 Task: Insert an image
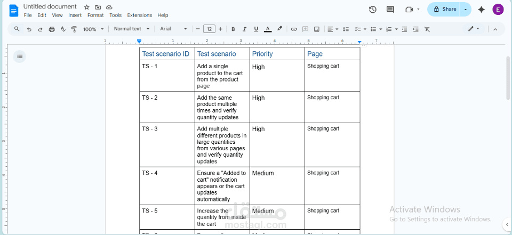[316, 29]
